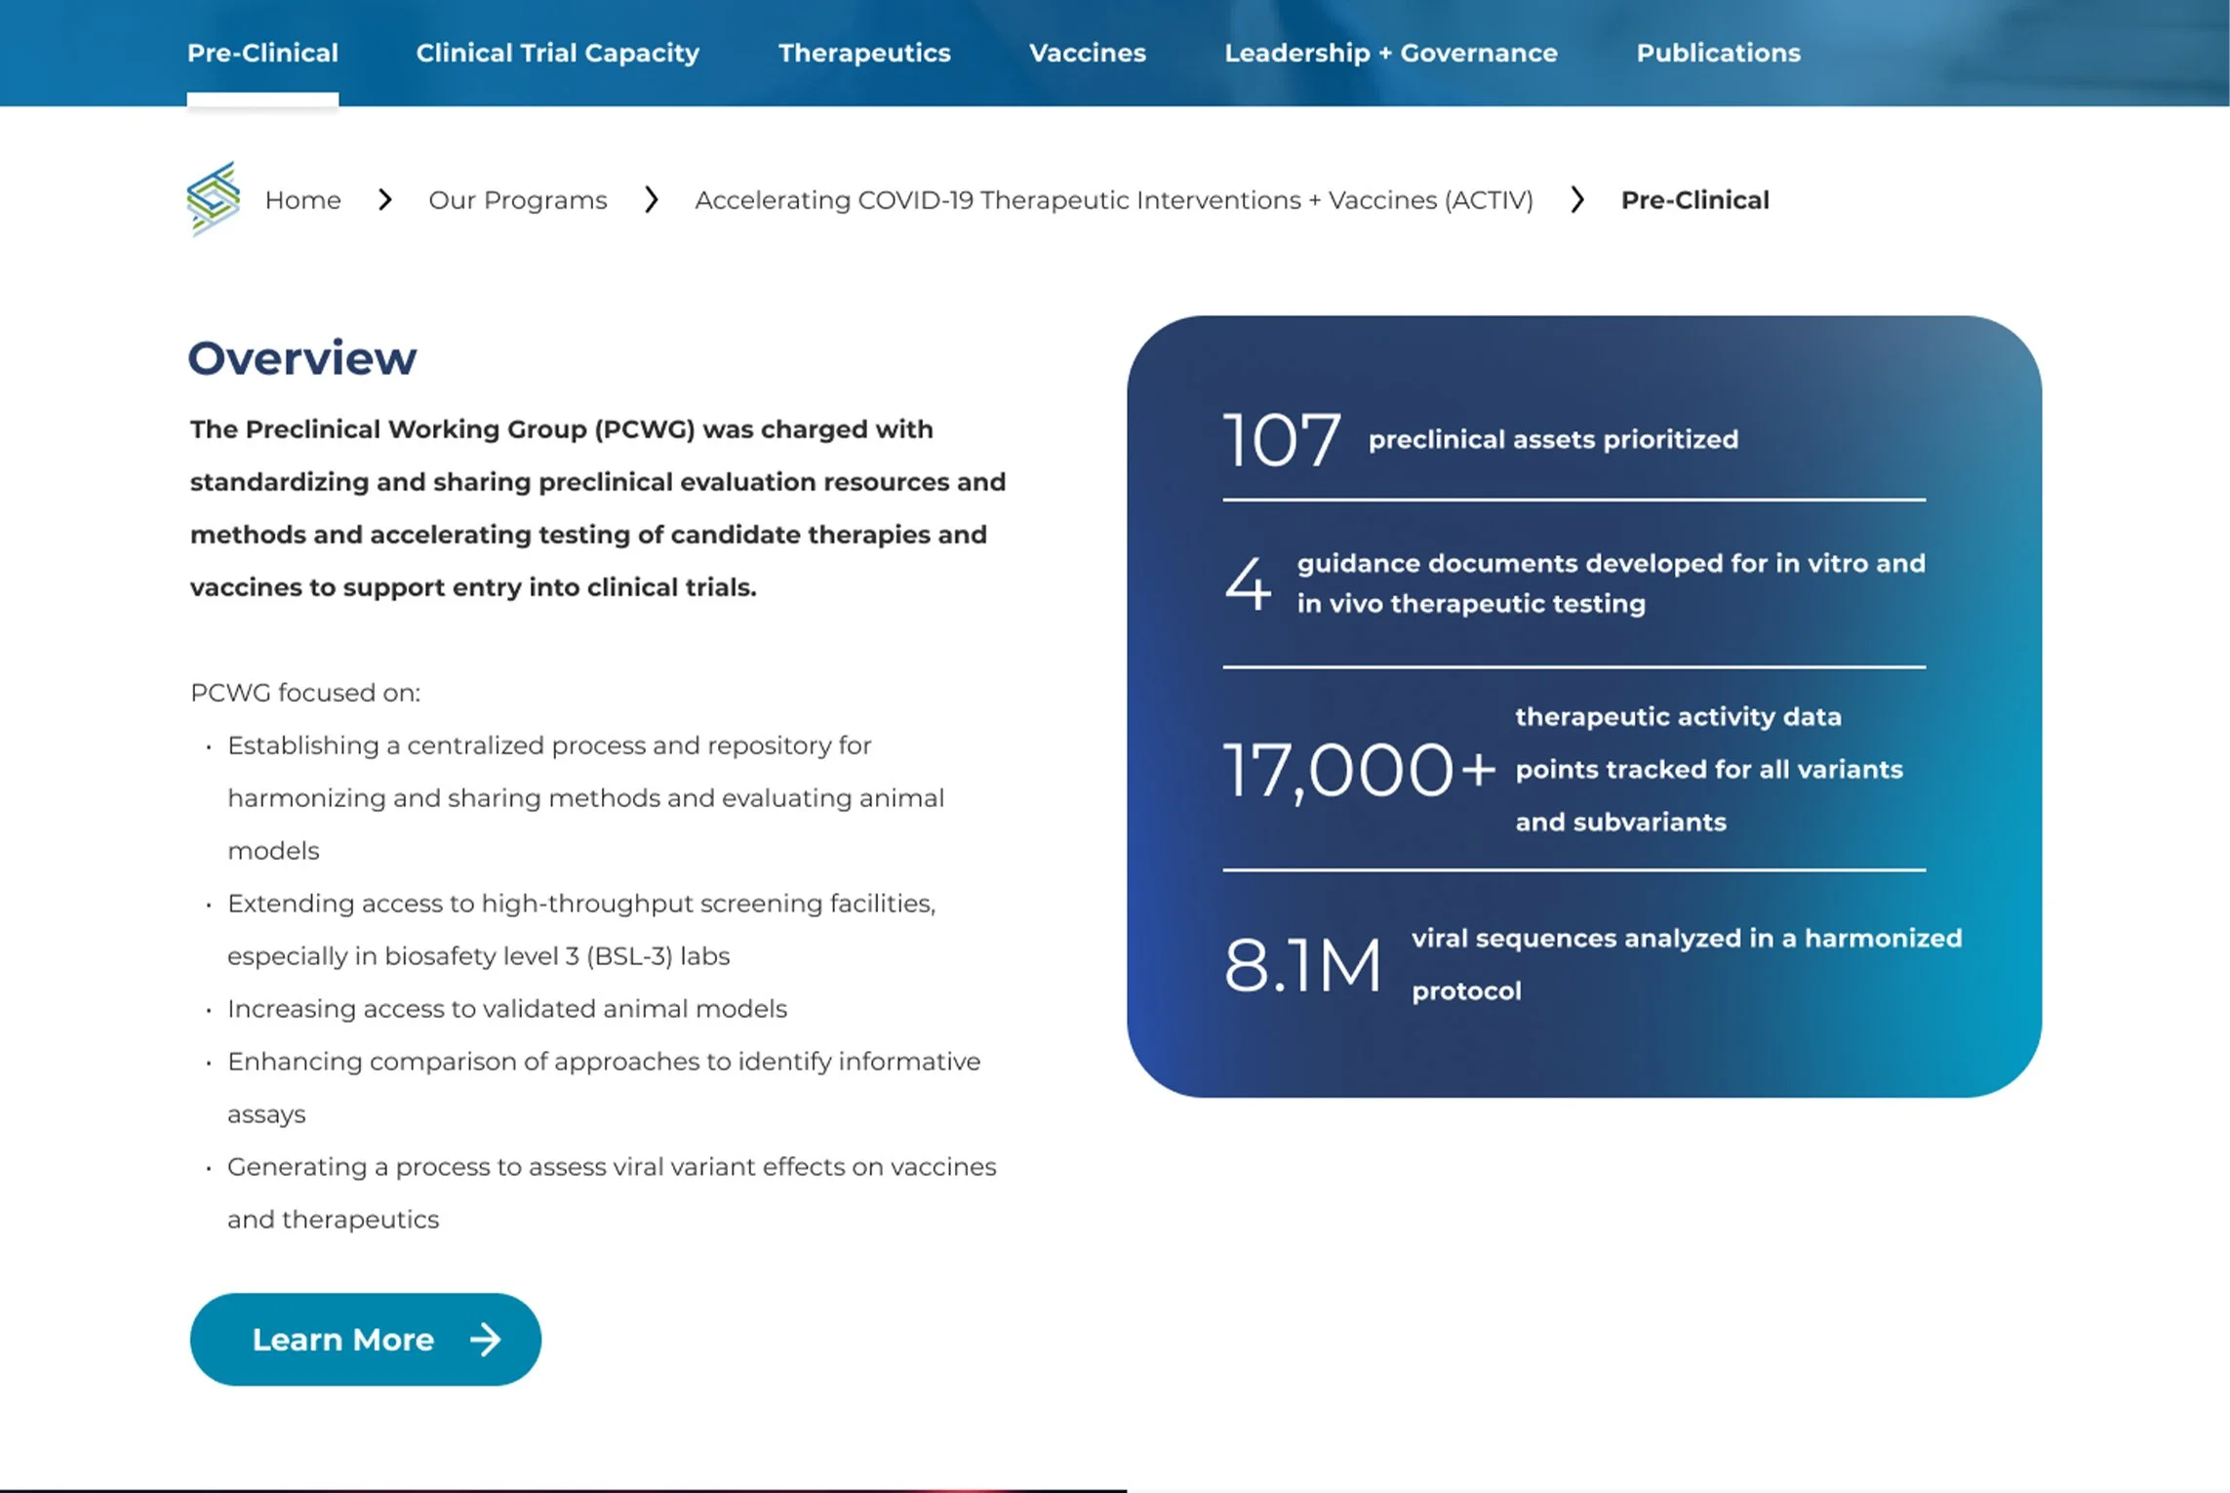2230x1493 pixels.
Task: Select Leadership + Governance tab
Action: point(1390,53)
